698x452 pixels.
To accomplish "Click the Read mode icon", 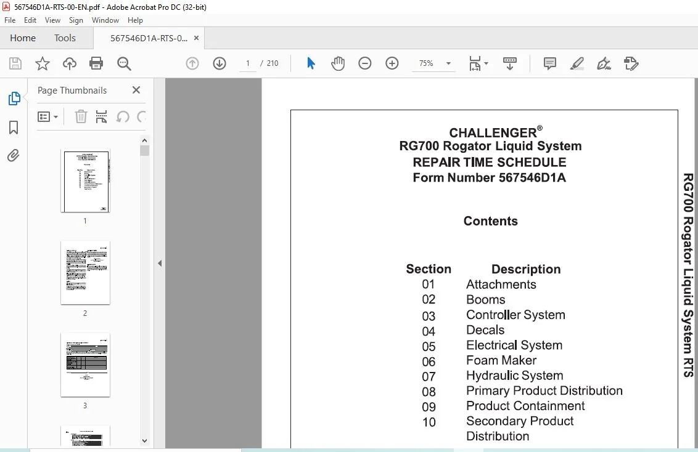I will [510, 63].
